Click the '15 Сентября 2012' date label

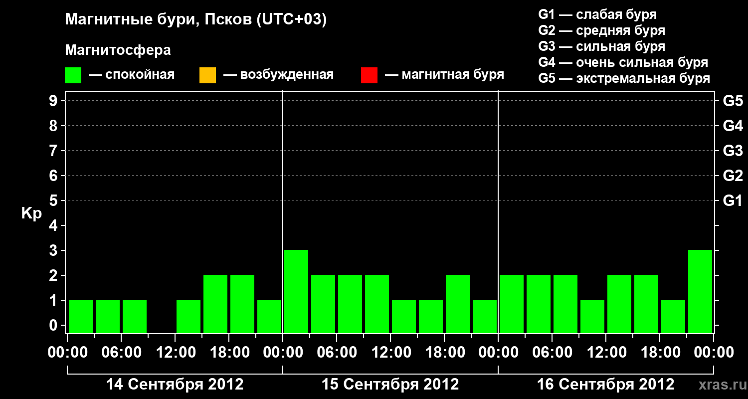(390, 385)
